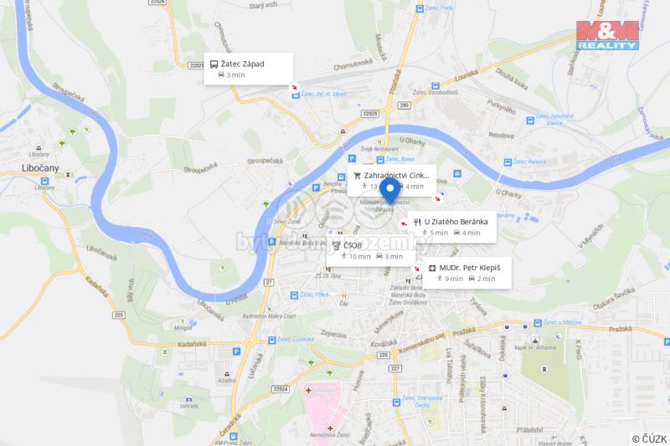This screenshot has width=670, height=446.
Task: Click the red arrow marker near Žatec Západ
Action: tap(294, 87)
